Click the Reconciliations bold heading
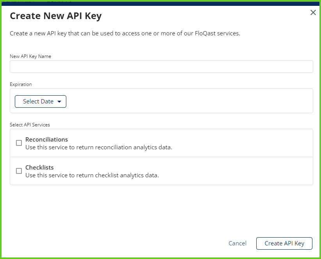This screenshot has height=259, width=321. click(x=46, y=139)
